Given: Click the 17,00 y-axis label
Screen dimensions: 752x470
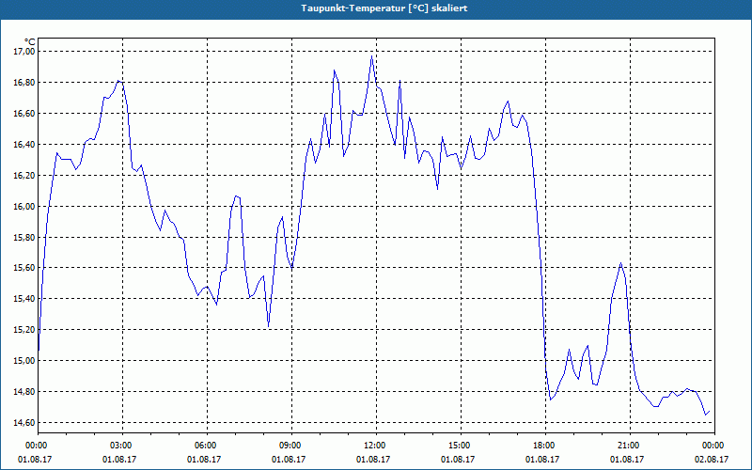Looking at the screenshot, I should point(24,52).
